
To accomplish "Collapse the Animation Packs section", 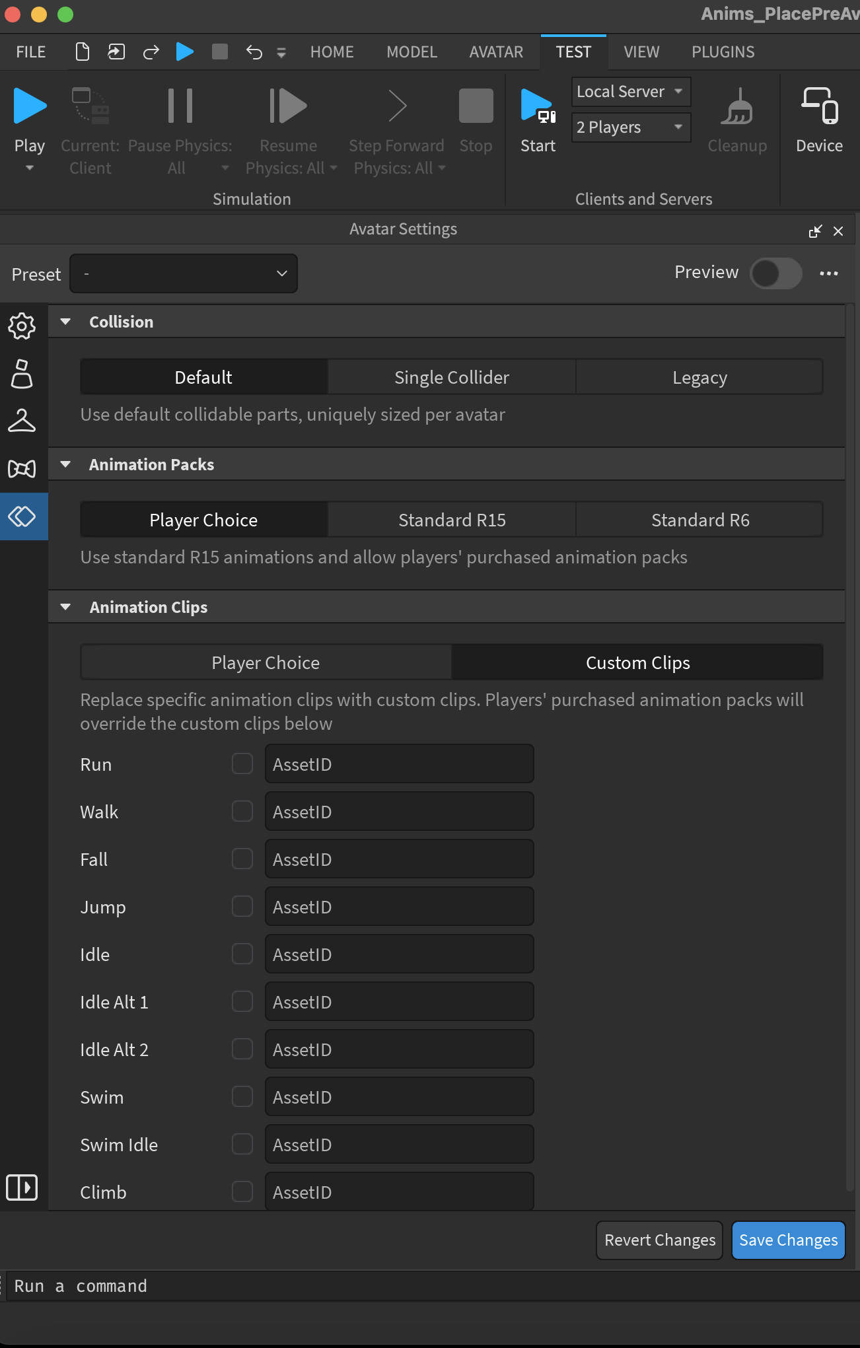I will [x=65, y=464].
